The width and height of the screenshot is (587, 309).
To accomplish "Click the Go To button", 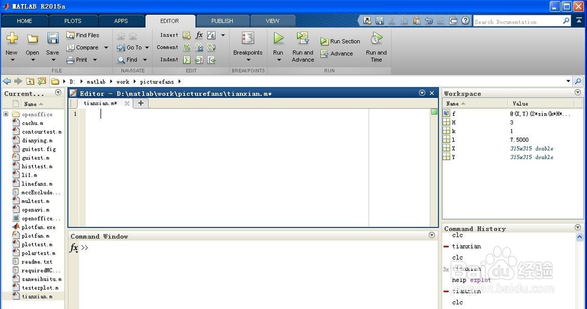I will pyautogui.click(x=130, y=47).
